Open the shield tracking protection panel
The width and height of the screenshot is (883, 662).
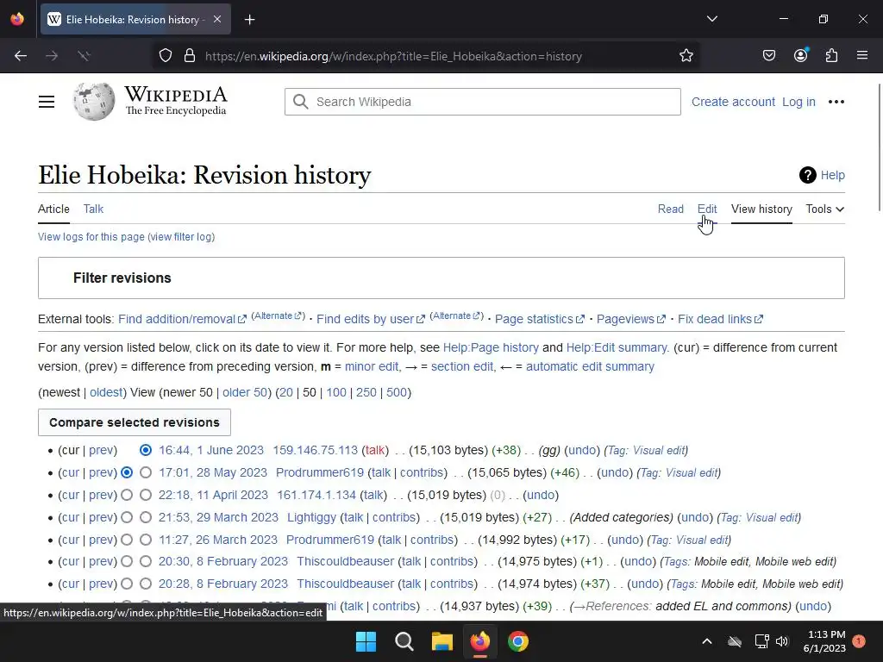coord(165,56)
